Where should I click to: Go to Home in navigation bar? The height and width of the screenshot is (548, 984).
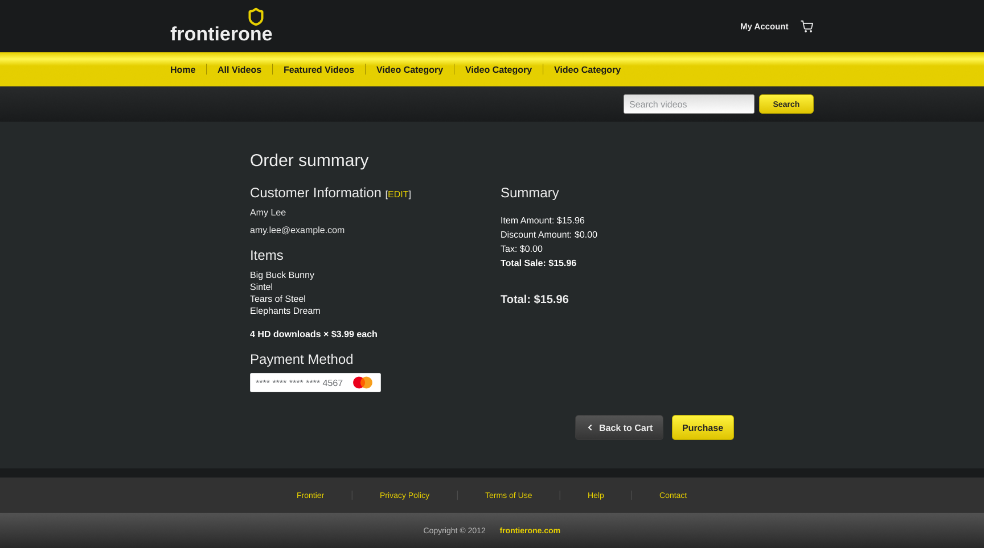(x=183, y=69)
